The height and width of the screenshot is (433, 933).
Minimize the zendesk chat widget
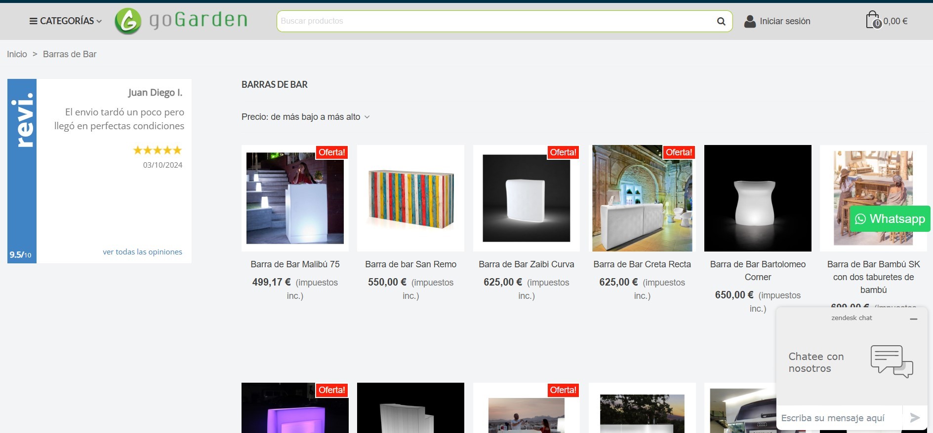tap(914, 319)
